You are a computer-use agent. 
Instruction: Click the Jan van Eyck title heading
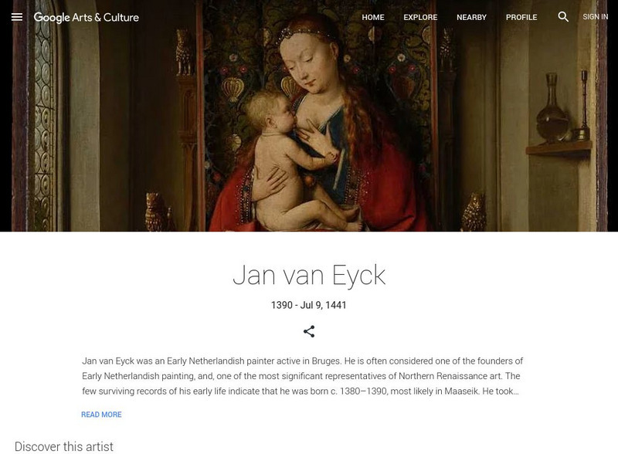(x=309, y=275)
